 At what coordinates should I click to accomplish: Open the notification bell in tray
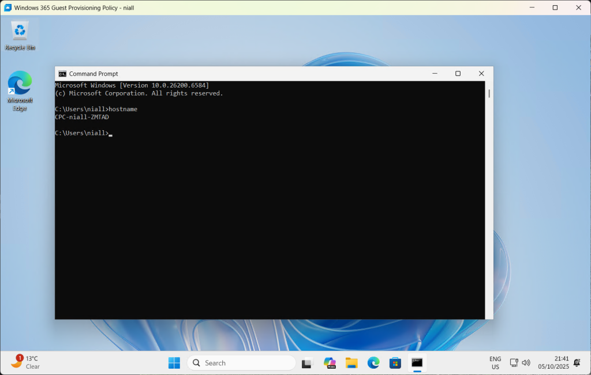pyautogui.click(x=577, y=363)
